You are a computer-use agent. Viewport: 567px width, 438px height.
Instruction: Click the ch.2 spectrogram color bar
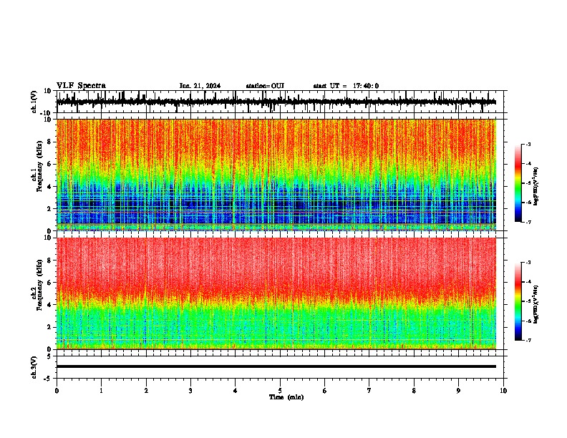point(518,301)
